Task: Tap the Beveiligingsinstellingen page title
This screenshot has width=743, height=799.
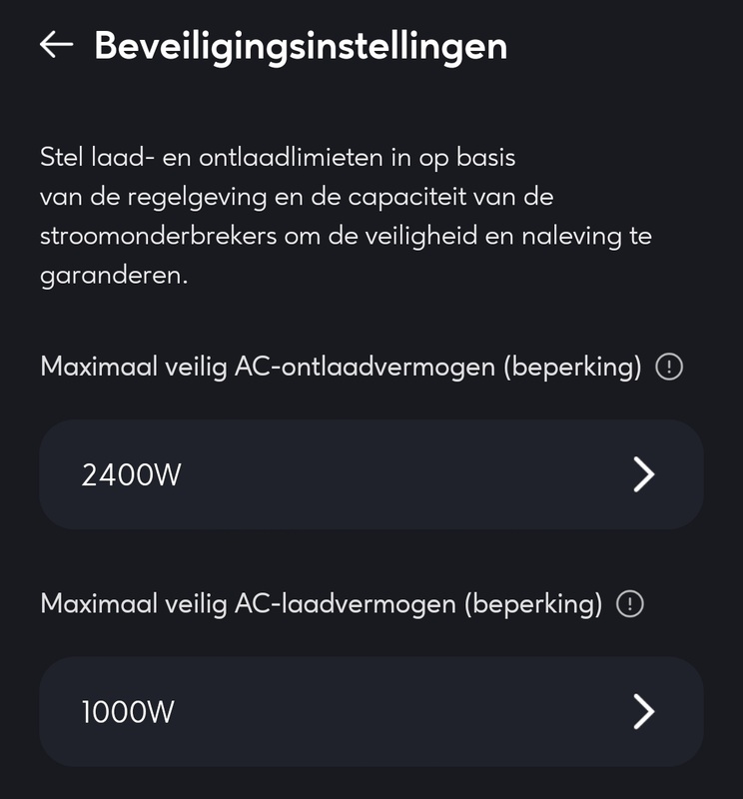Action: [301, 46]
